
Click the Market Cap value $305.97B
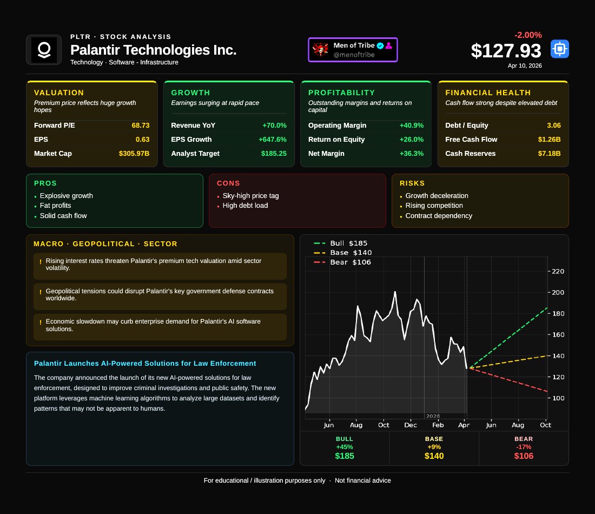[x=134, y=153]
